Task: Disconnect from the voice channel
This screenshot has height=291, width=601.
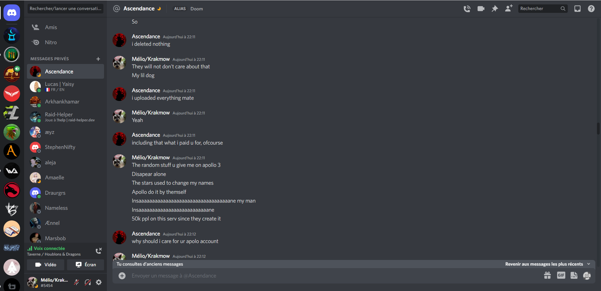Action: click(x=98, y=251)
